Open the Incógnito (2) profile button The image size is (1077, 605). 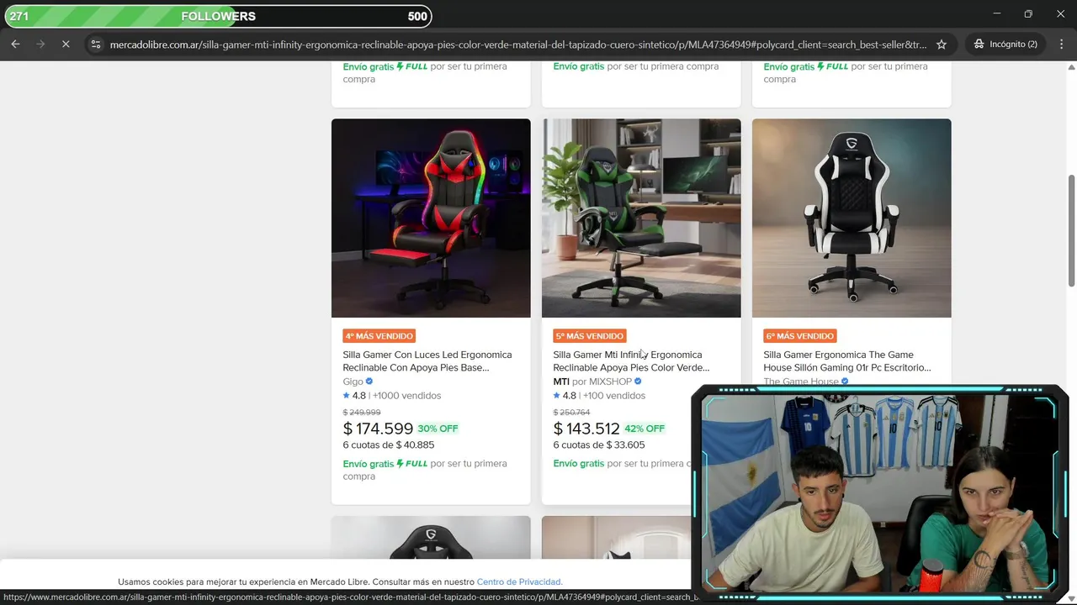1005,44
